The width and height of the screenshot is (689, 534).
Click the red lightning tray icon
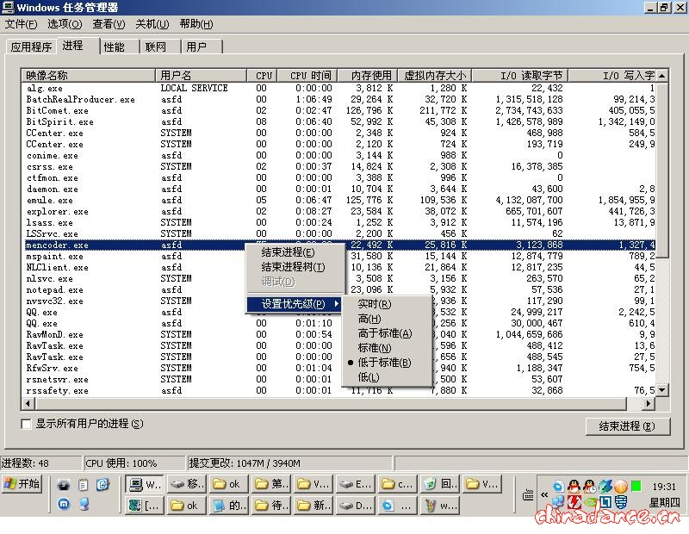coord(574,502)
